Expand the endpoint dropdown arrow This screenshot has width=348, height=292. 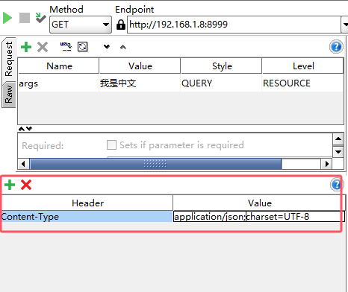pos(344,25)
